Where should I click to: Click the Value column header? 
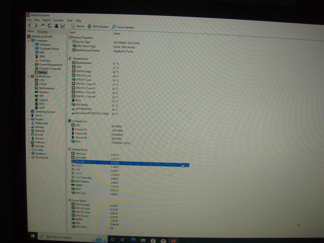(x=117, y=33)
